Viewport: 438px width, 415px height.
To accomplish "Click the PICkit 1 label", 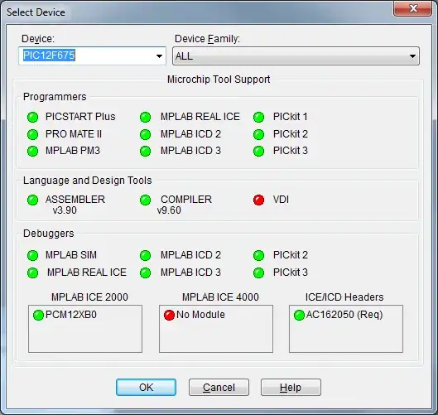I will click(x=291, y=117).
